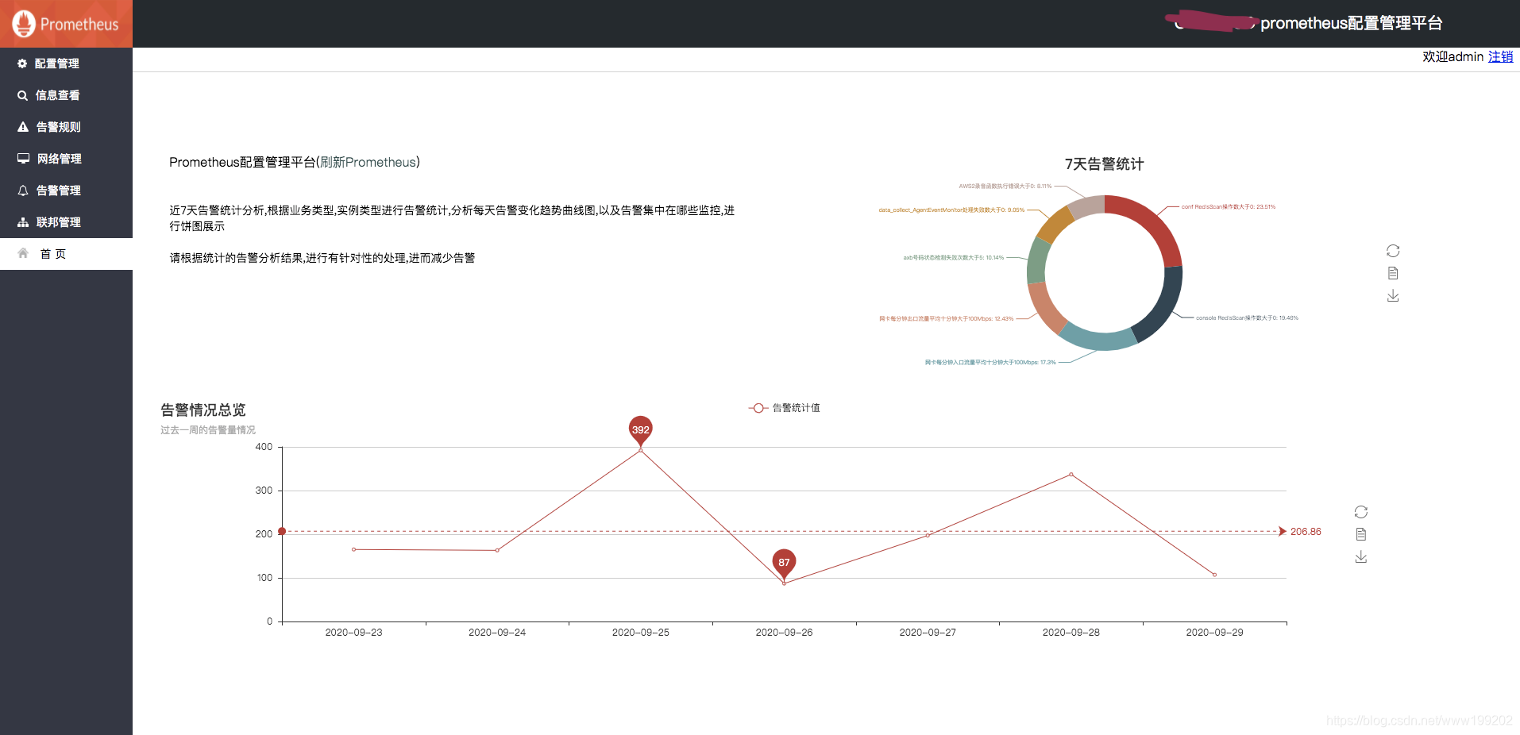Click the prometheus配置管理平台 header title
1520x735 pixels.
(1351, 23)
